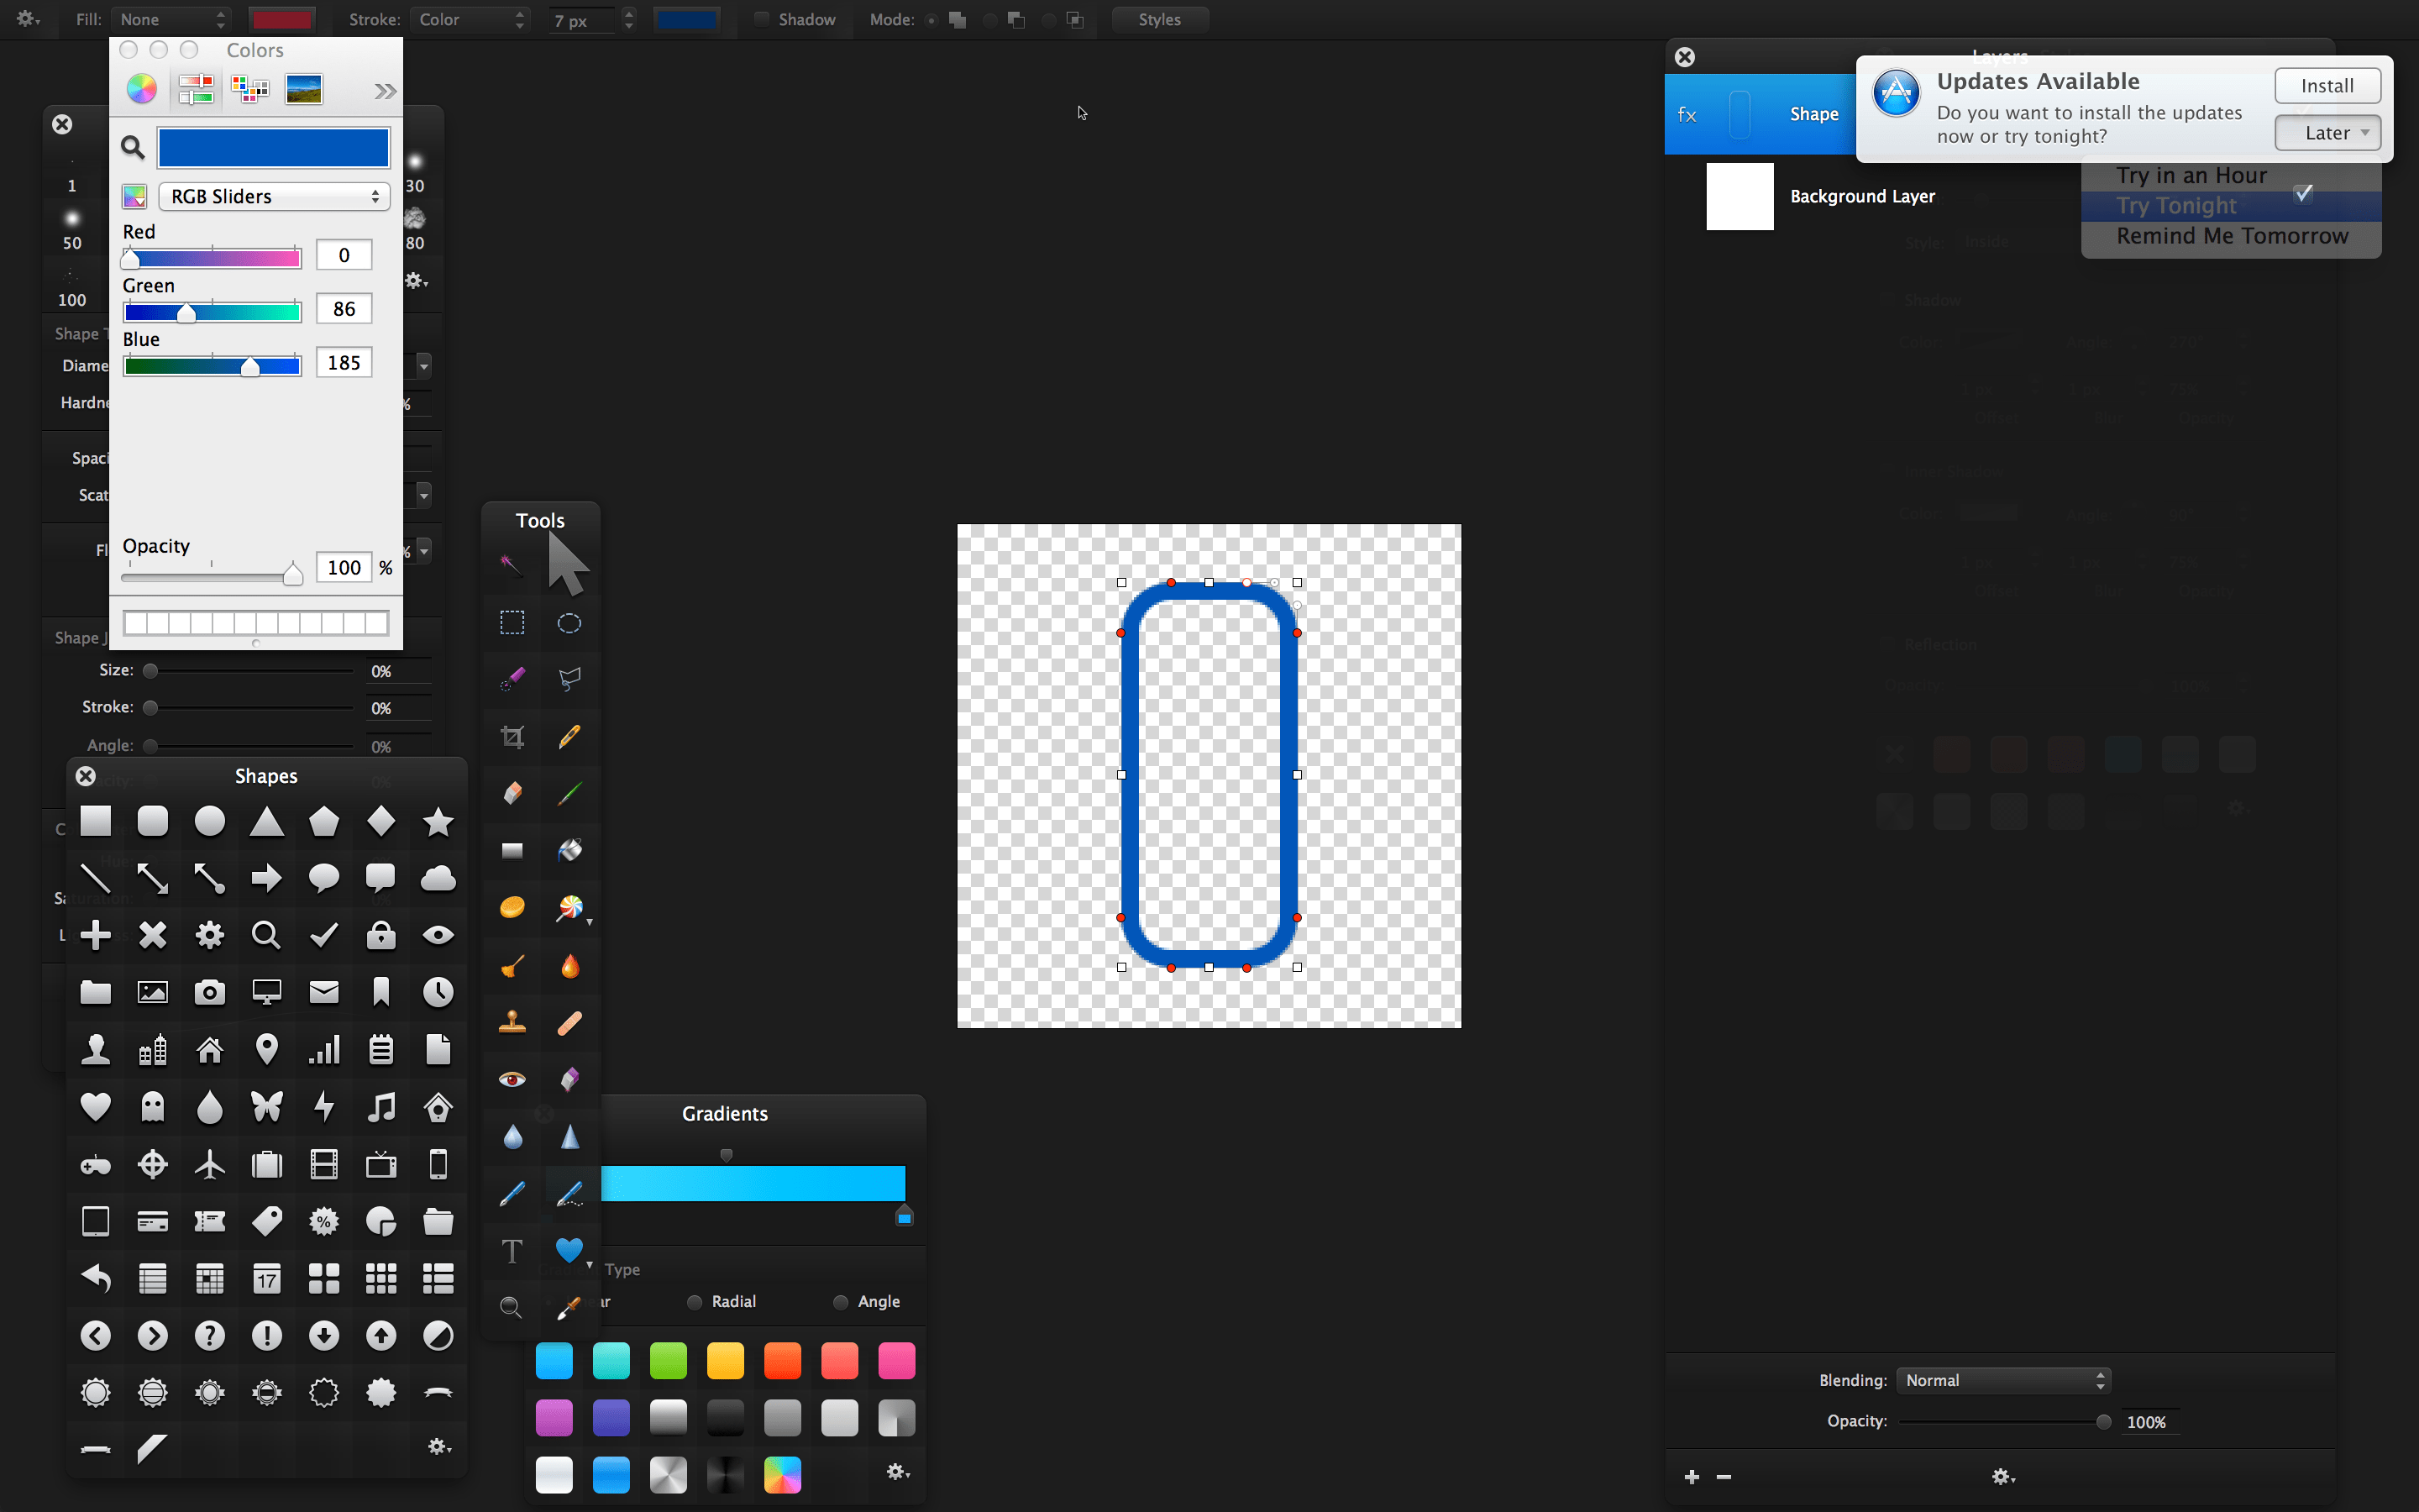
Task: Select the Crop tool in Tools
Action: pyautogui.click(x=512, y=737)
